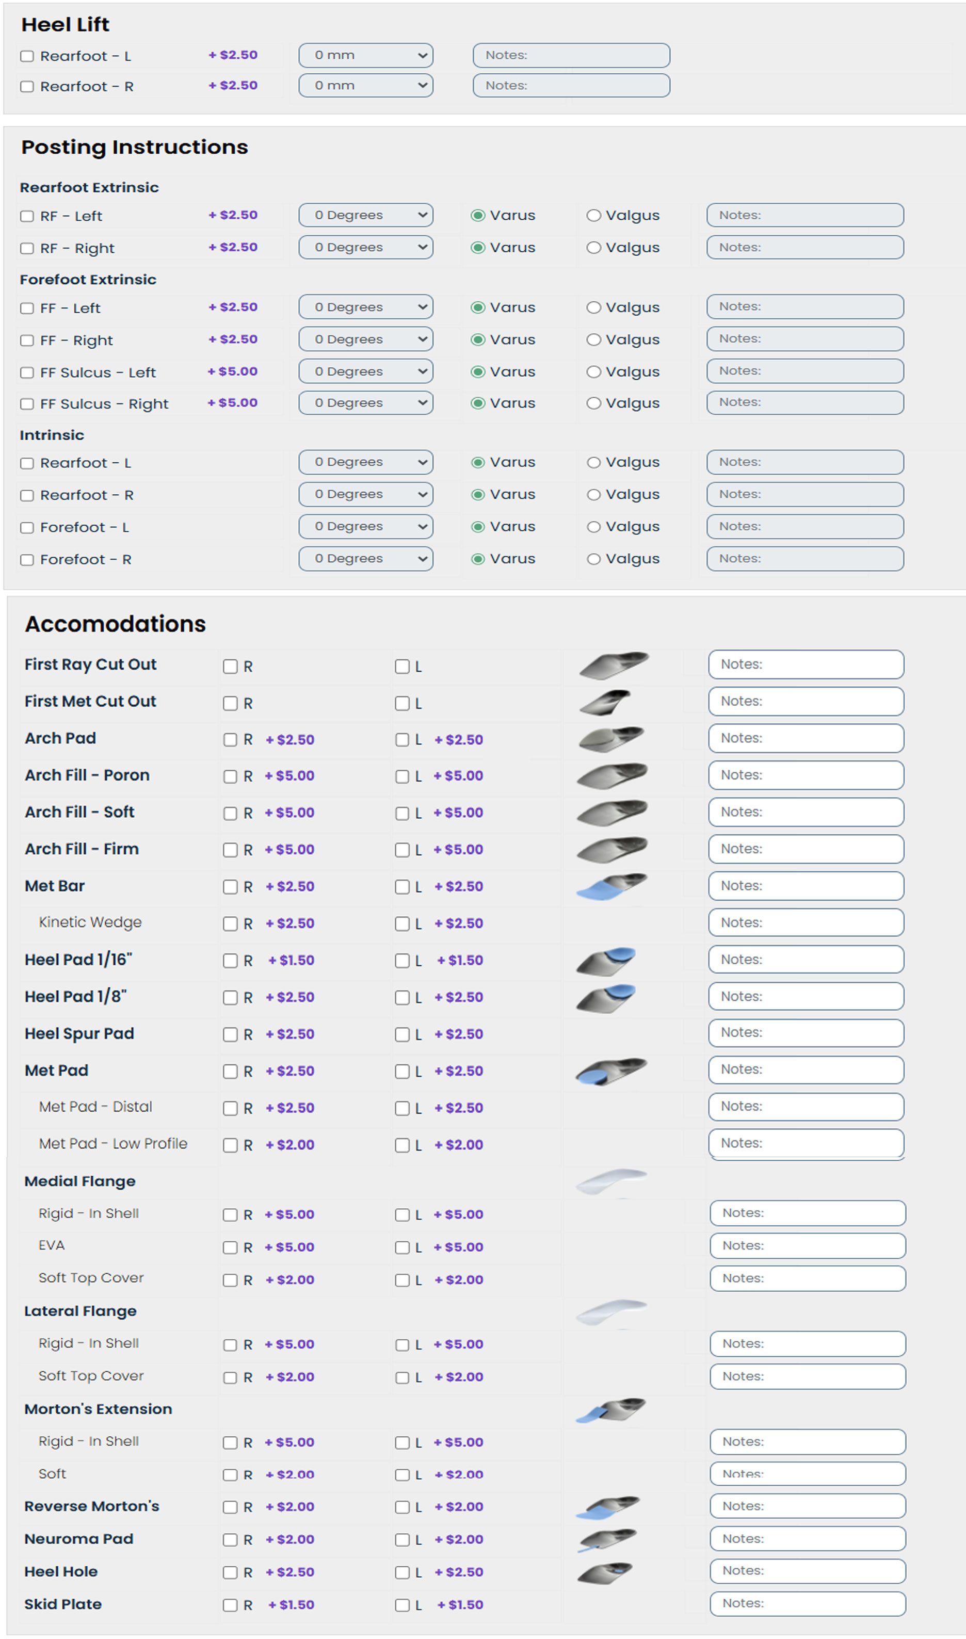The width and height of the screenshot is (966, 1639).
Task: Click the Neuroma Pad orthotic image
Action: click(607, 1540)
